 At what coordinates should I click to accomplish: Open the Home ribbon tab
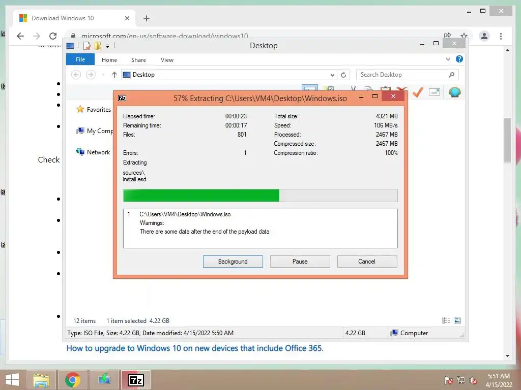(x=109, y=60)
